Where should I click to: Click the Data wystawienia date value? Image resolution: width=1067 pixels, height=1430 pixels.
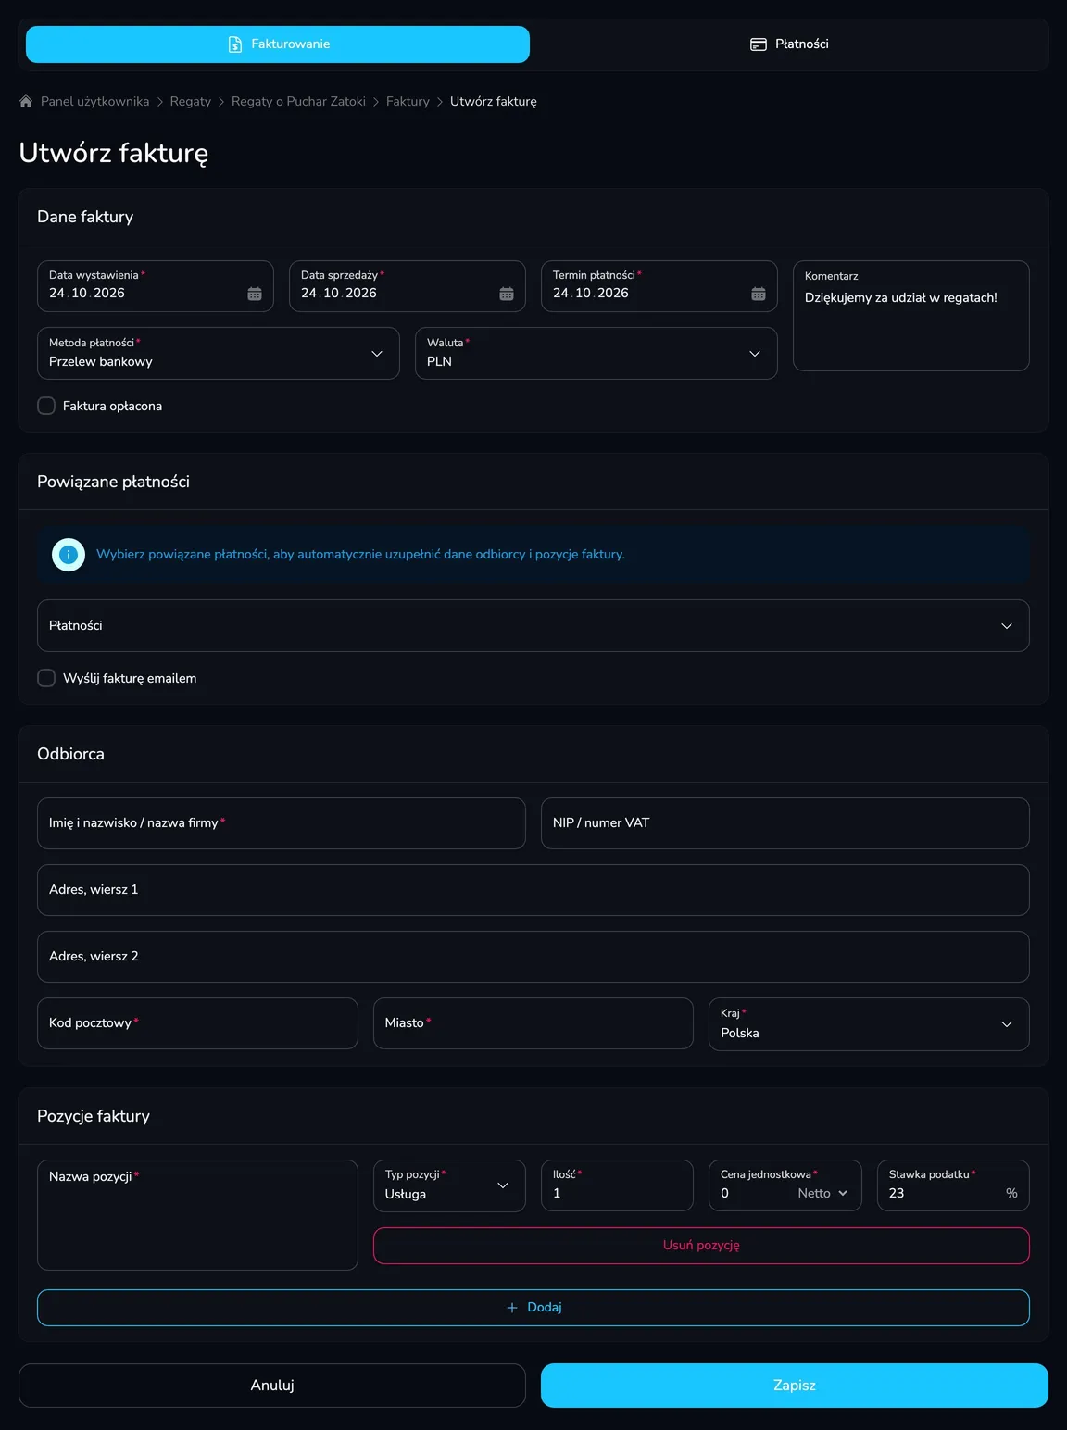click(87, 293)
